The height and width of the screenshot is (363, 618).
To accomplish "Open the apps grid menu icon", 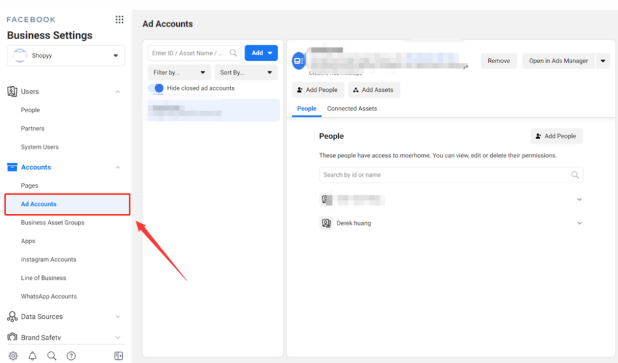I will 119,20.
